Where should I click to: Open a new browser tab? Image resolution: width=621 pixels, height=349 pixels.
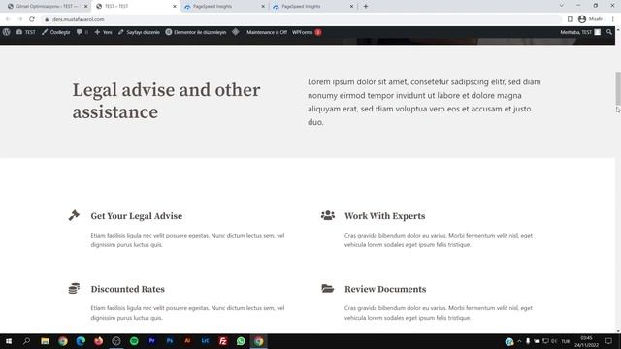(x=366, y=7)
